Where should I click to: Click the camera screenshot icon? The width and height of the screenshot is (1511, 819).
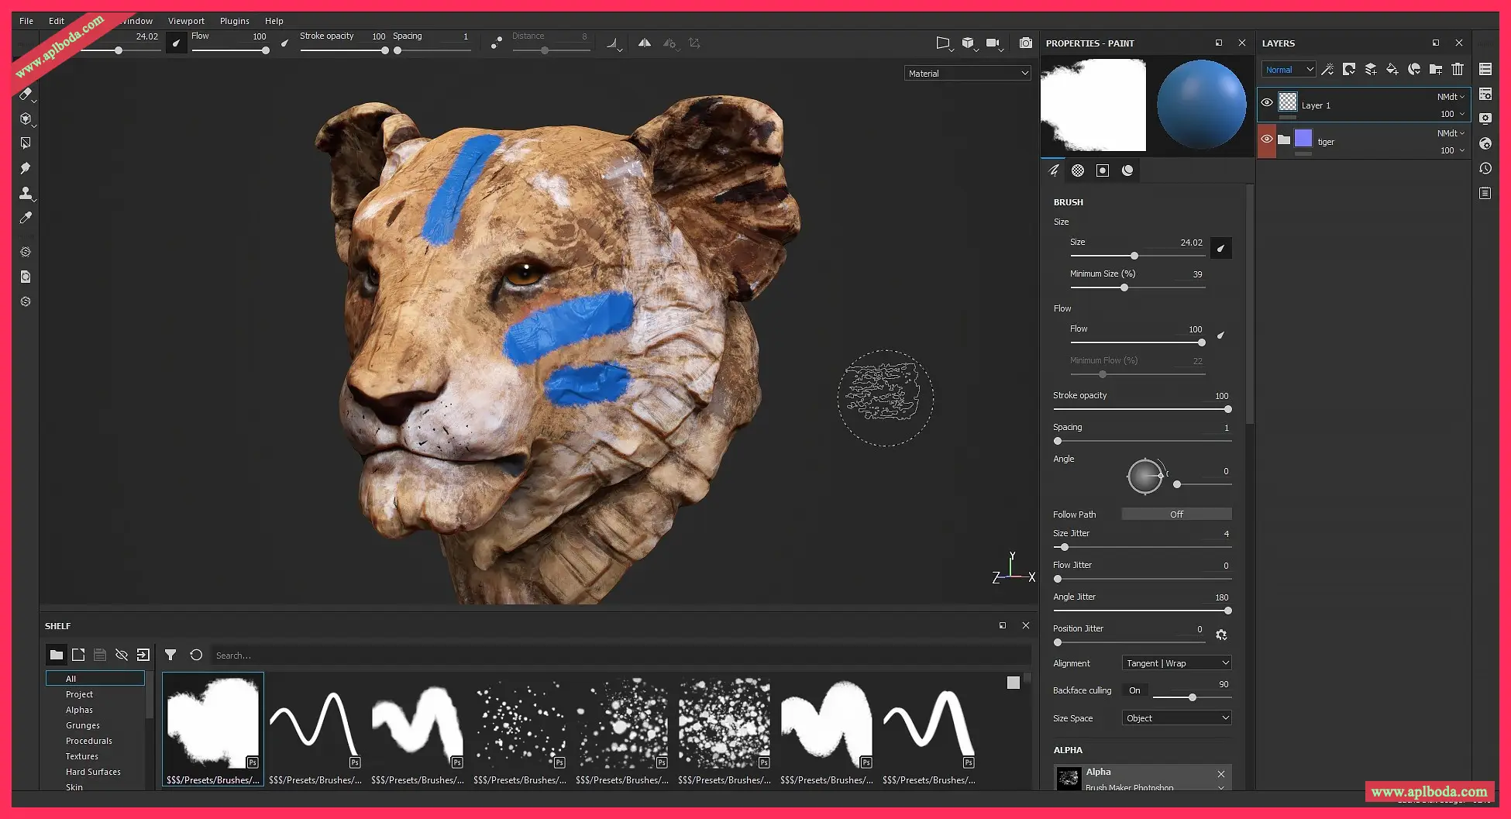[x=1025, y=43]
